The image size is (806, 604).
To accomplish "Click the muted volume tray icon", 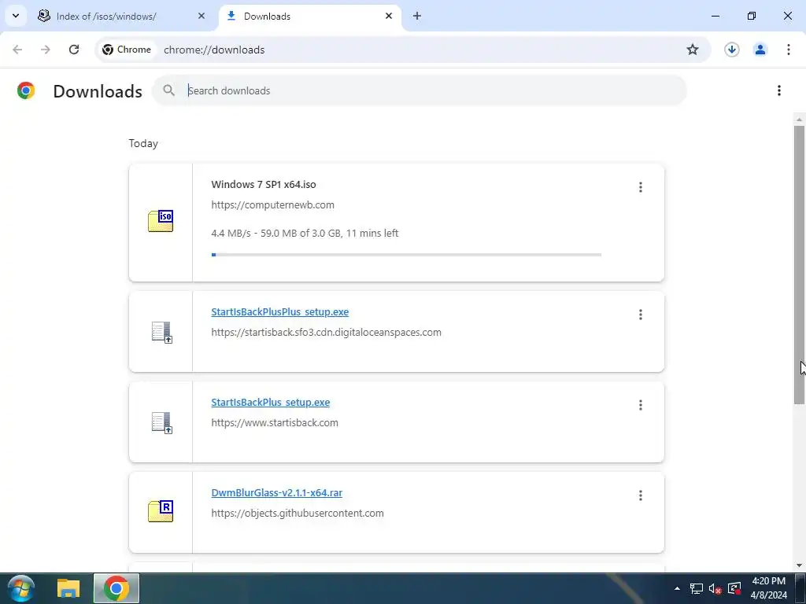I will (715, 588).
